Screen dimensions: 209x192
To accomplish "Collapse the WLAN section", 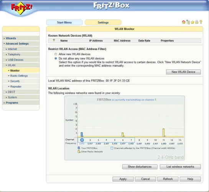I will coord(21,65).
